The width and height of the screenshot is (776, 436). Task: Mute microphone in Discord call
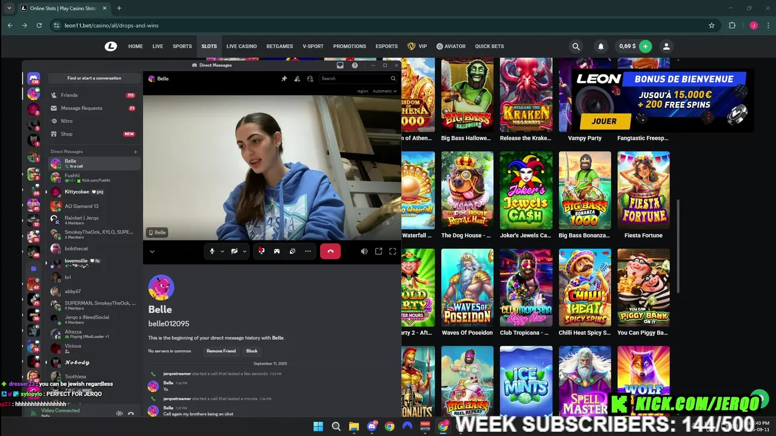pos(212,251)
